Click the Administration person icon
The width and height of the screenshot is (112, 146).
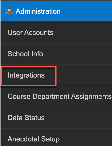point(9,11)
